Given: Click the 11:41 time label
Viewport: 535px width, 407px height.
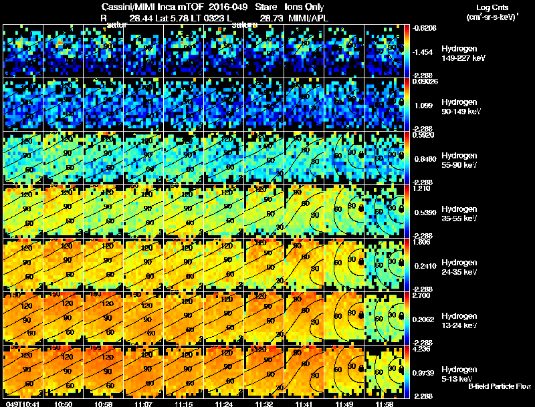Looking at the screenshot, I should 304,404.
